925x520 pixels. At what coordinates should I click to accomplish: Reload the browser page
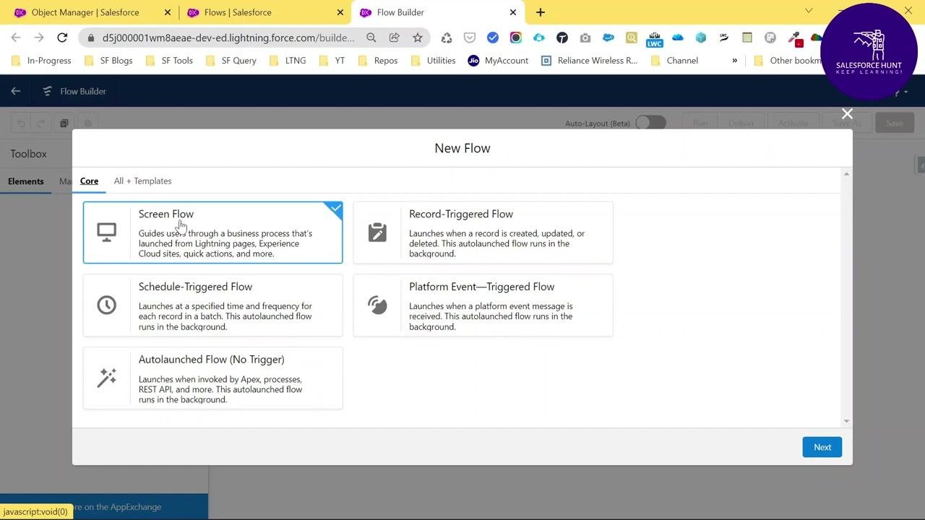pos(62,38)
